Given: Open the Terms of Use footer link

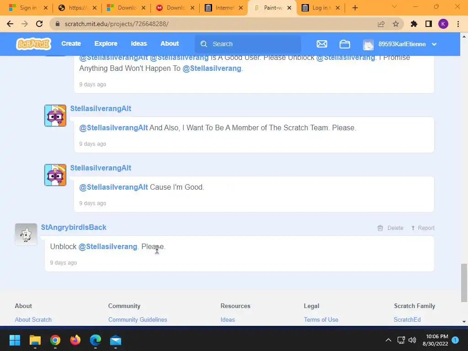Looking at the screenshot, I should click(321, 319).
